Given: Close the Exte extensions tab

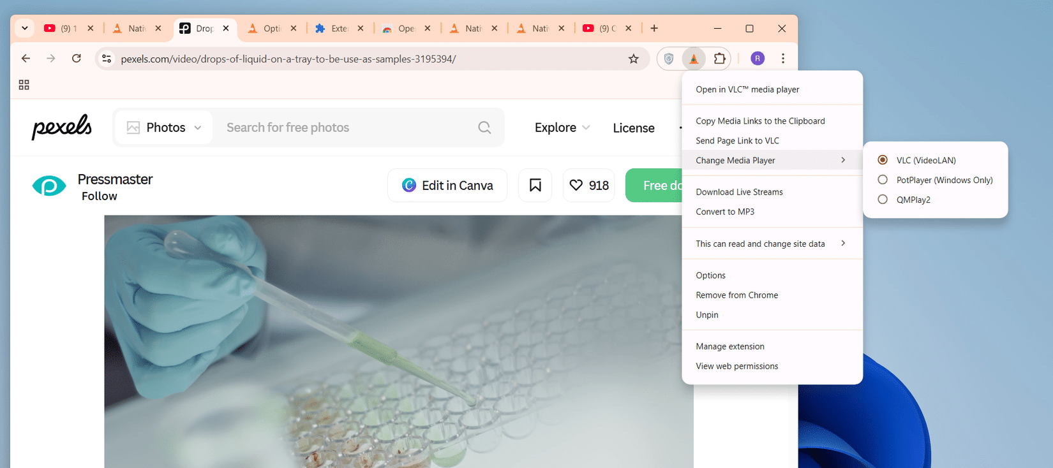Looking at the screenshot, I should click(361, 28).
